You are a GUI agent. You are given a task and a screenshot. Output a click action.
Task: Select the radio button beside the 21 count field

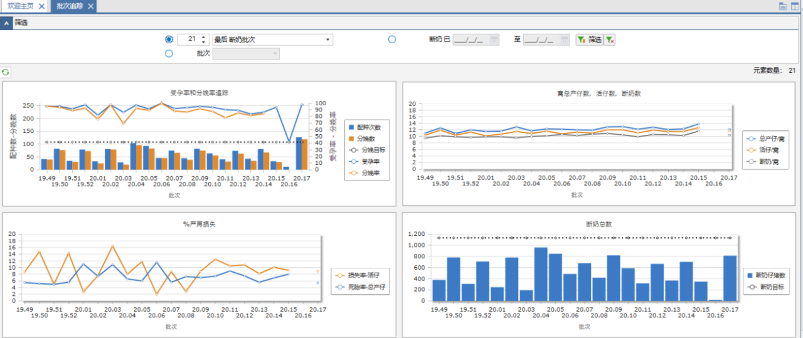(x=169, y=40)
